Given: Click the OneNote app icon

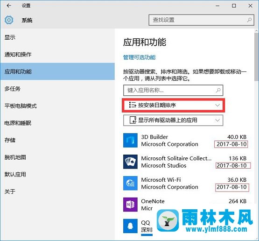Looking at the screenshot, I should (x=130, y=205).
